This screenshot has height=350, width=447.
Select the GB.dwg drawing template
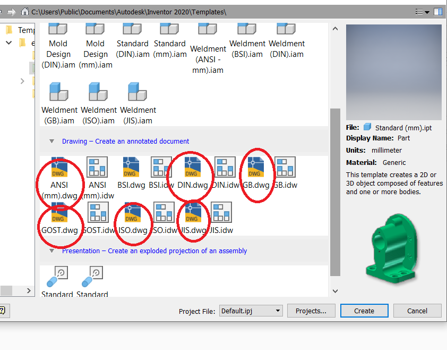point(256,173)
